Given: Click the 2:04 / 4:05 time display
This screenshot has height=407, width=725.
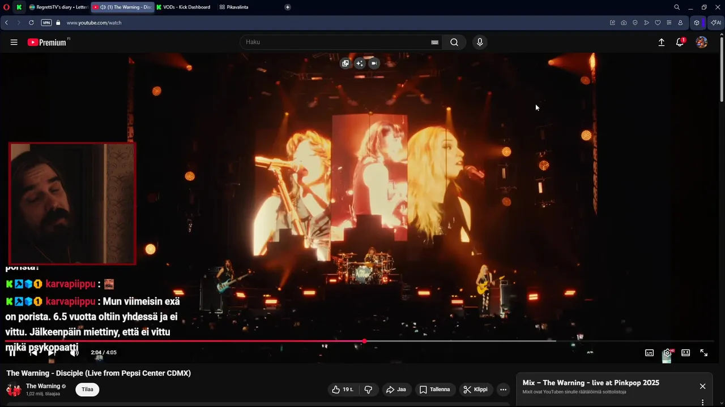Looking at the screenshot, I should 104,353.
